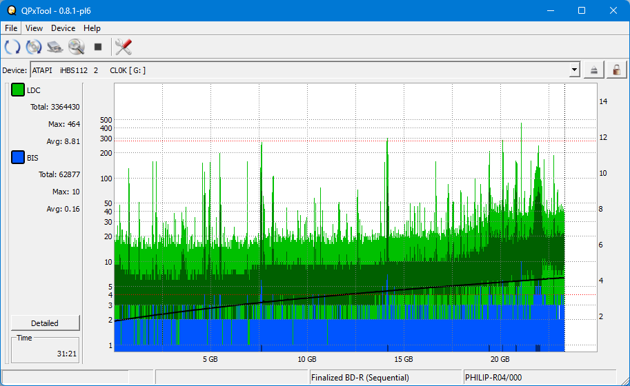
Task: Click the QPxTool app icon in title bar
Action: [11, 10]
